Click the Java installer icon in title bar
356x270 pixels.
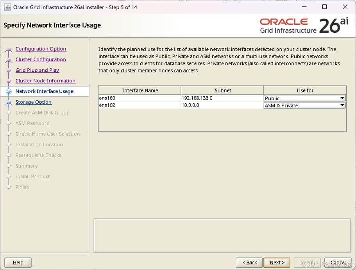coord(7,7)
